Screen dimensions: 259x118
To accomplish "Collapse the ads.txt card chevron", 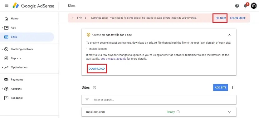I will pyautogui.click(x=229, y=35).
